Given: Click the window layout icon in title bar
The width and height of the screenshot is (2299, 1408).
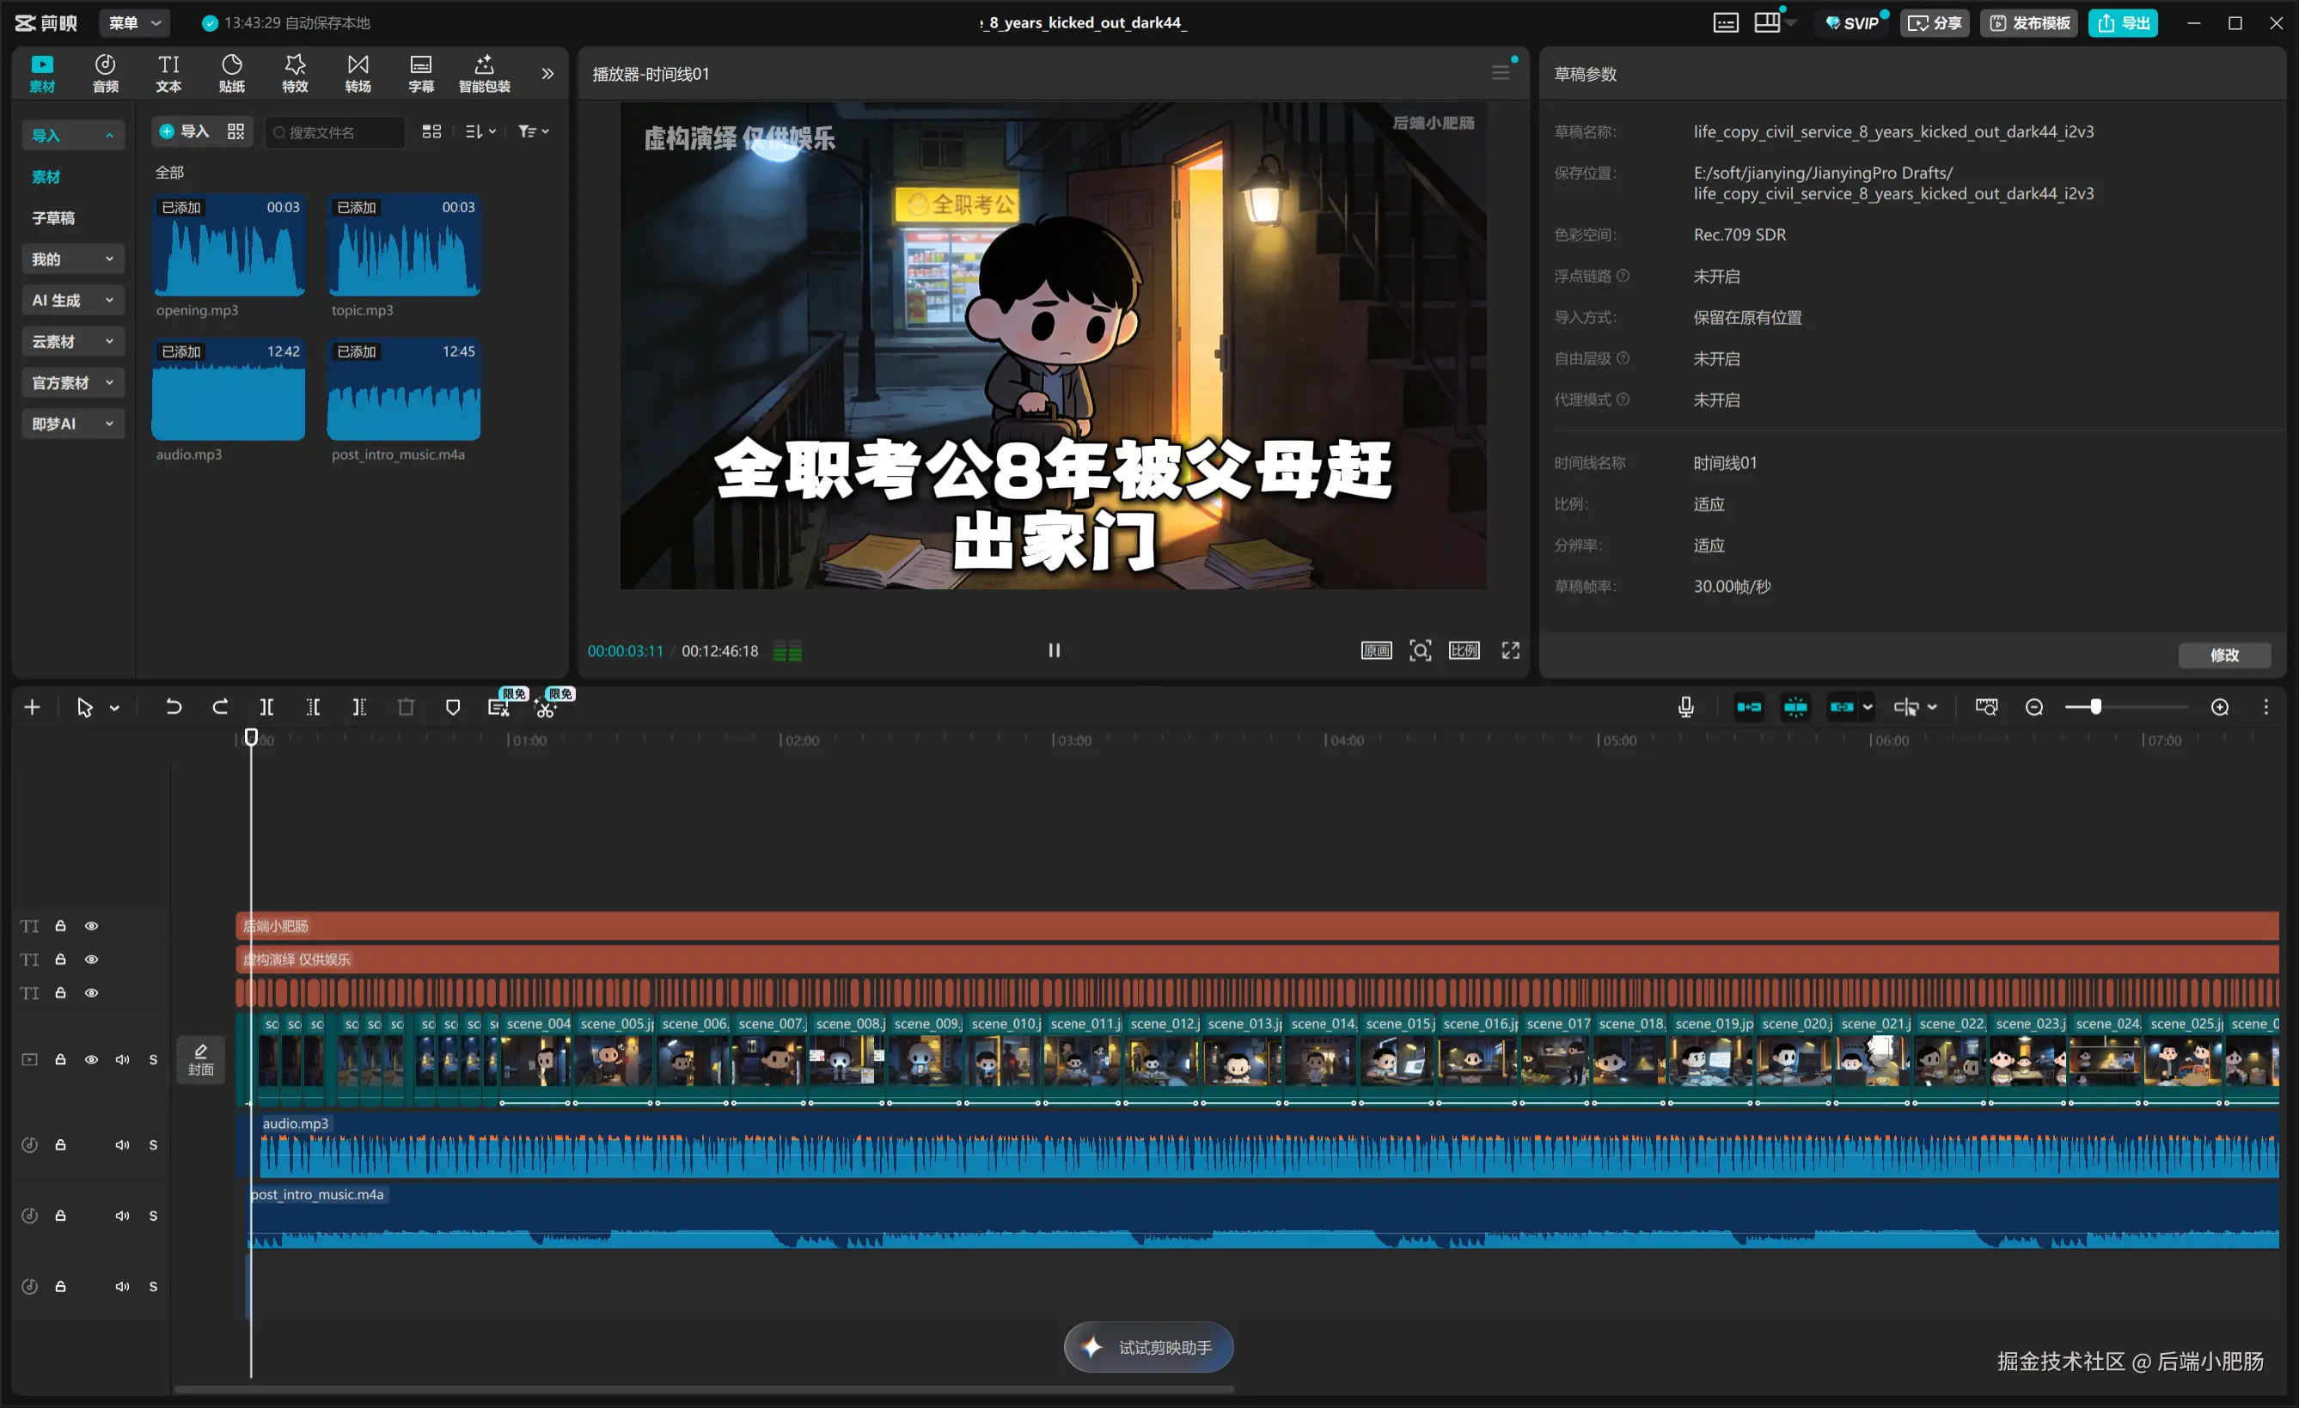Looking at the screenshot, I should (x=1766, y=22).
